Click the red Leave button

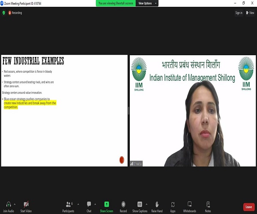tap(249, 207)
